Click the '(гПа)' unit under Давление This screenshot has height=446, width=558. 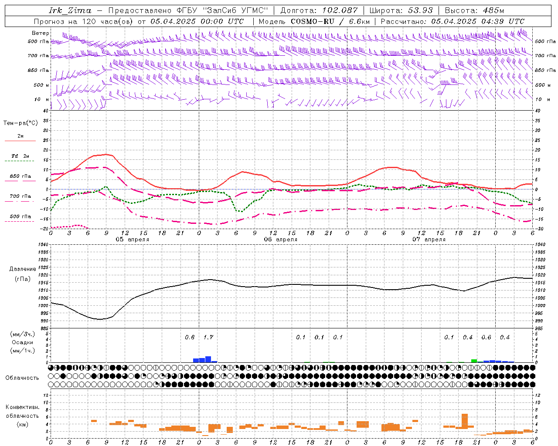[x=23, y=279]
